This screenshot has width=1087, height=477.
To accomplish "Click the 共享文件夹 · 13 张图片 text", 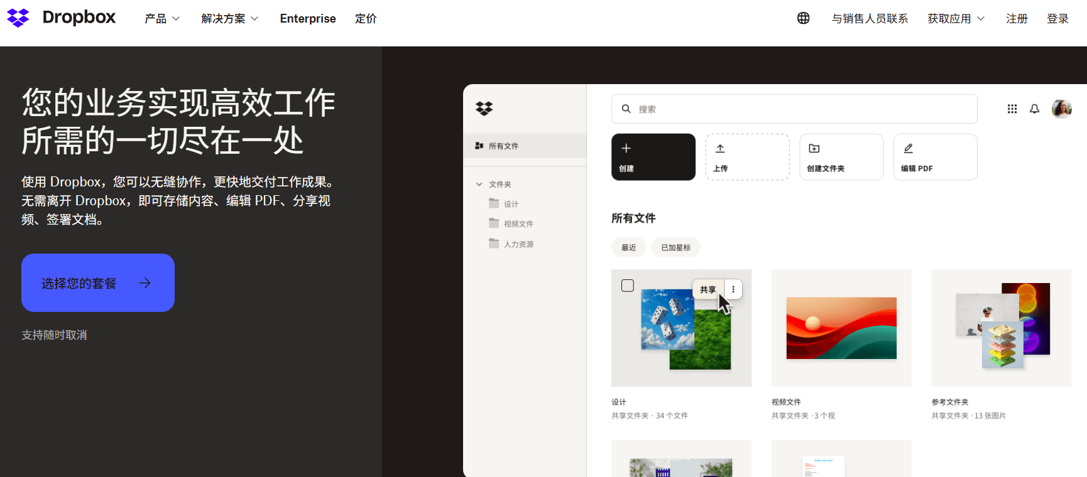I will [969, 415].
